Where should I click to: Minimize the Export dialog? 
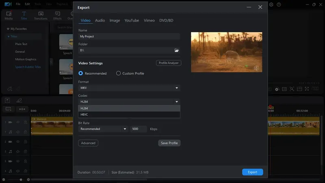[x=249, y=7]
